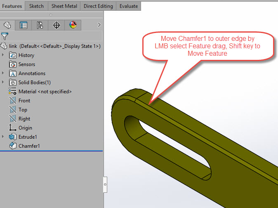This screenshot has height=208, width=278.
Task: Click the tree filter input field
Action: pos(55,36)
